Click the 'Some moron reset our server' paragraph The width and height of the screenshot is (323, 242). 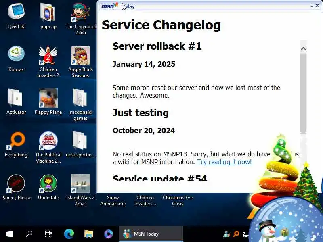(196, 92)
